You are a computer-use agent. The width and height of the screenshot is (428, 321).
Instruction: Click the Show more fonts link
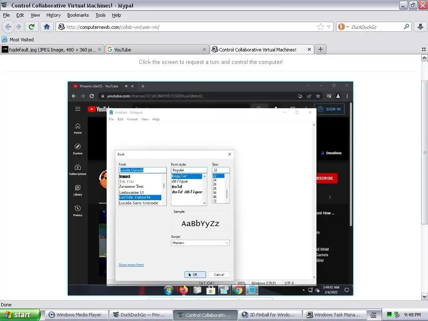click(131, 265)
